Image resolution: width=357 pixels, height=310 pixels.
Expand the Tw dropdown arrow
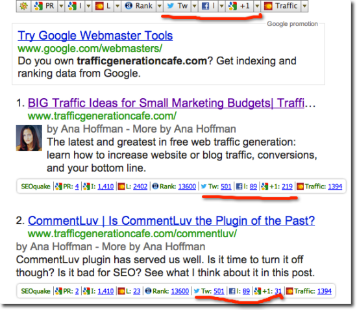[x=195, y=6]
